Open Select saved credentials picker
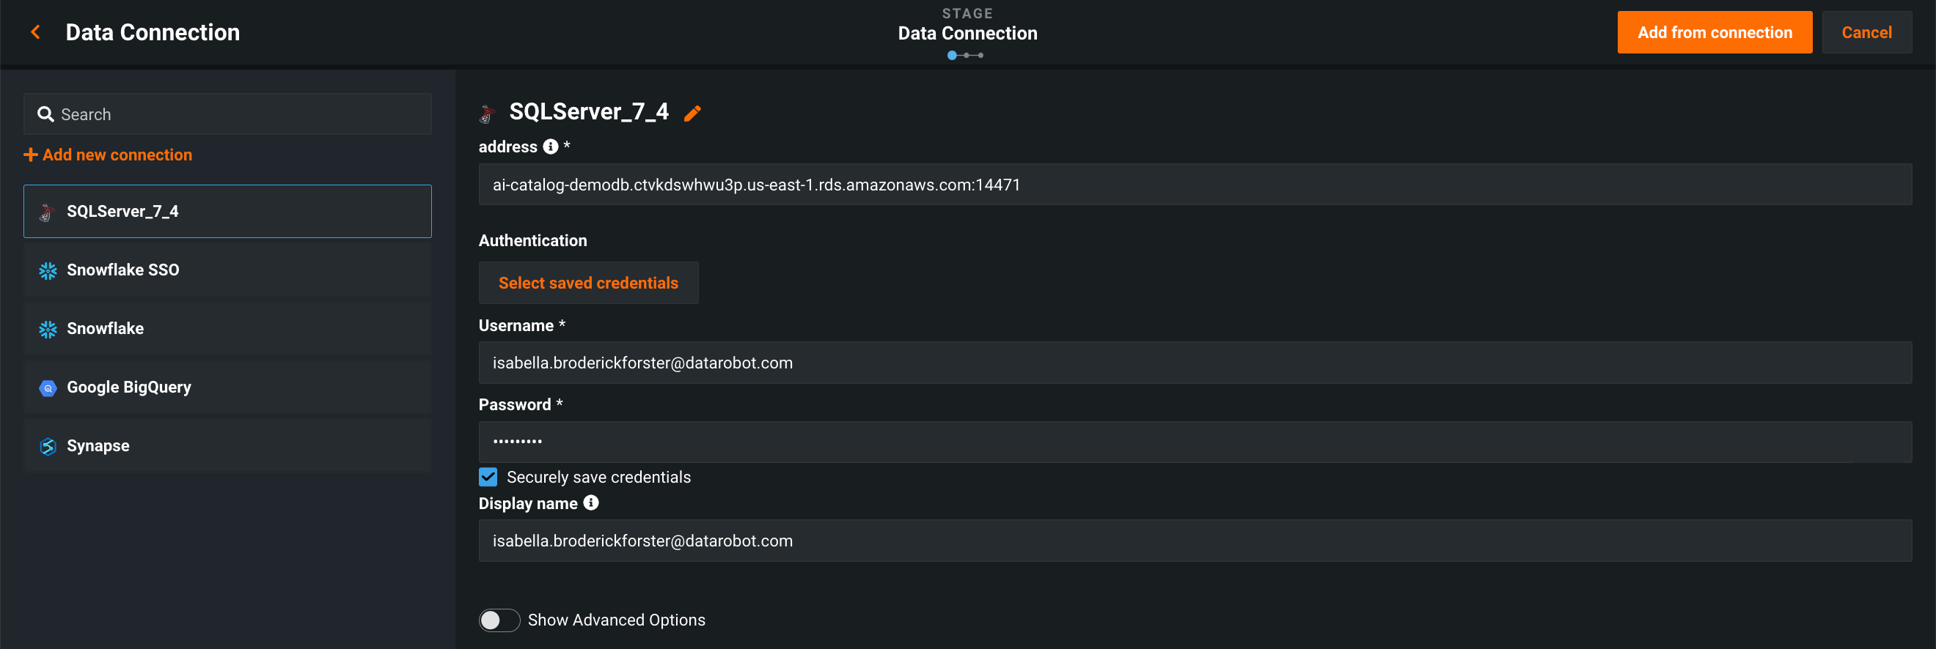This screenshot has width=1936, height=649. pyautogui.click(x=587, y=283)
